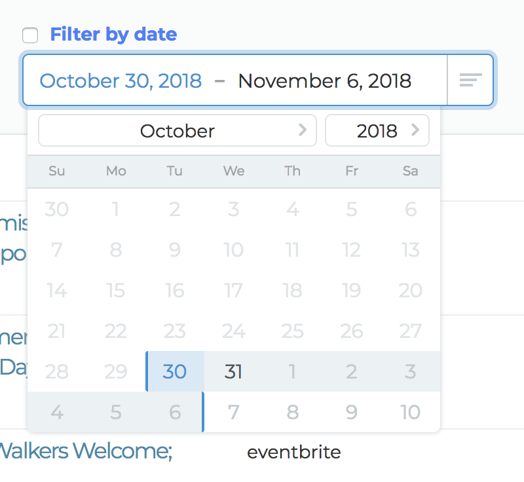
Task: Select October 12 in the calendar grid
Action: point(352,250)
